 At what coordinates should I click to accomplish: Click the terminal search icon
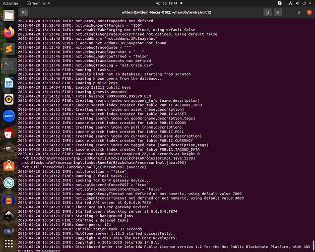268,13
